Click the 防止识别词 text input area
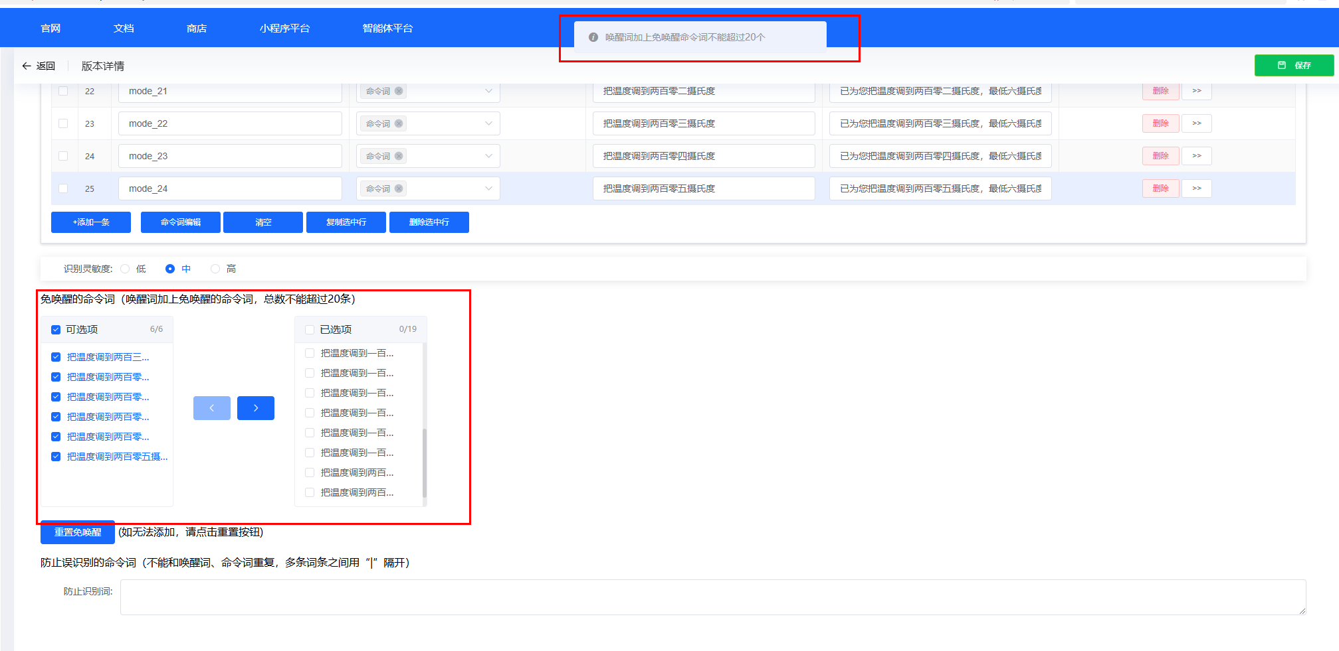This screenshot has height=651, width=1339. point(712,597)
